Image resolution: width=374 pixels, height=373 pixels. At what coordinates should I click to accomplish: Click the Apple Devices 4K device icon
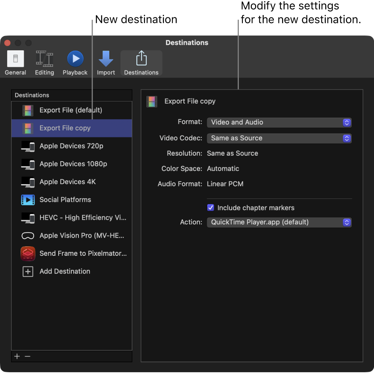pyautogui.click(x=28, y=182)
